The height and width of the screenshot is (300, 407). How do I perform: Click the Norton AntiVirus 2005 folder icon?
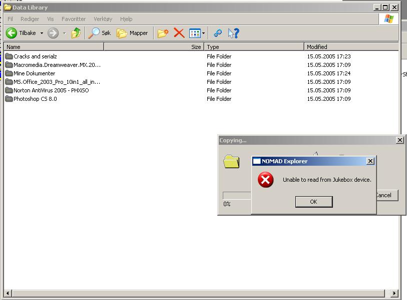(x=9, y=90)
